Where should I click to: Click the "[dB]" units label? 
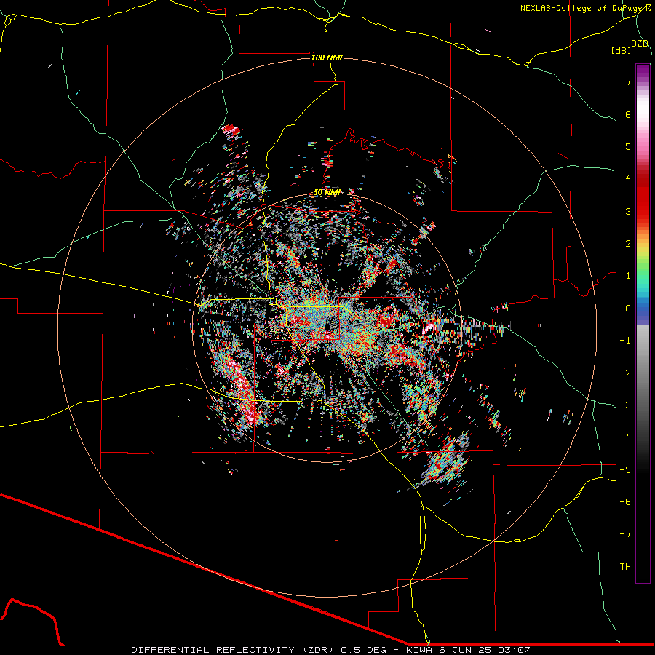622,50
